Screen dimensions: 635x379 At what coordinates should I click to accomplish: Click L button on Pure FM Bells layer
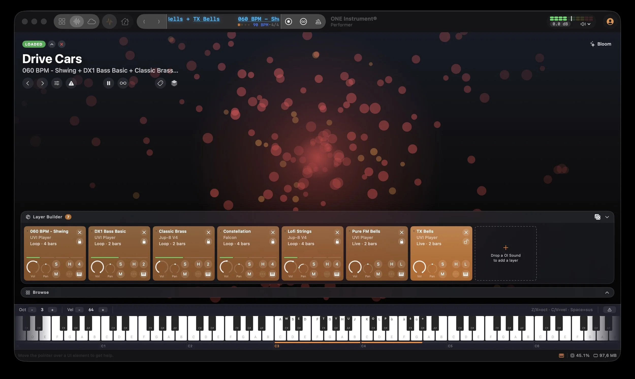click(401, 264)
